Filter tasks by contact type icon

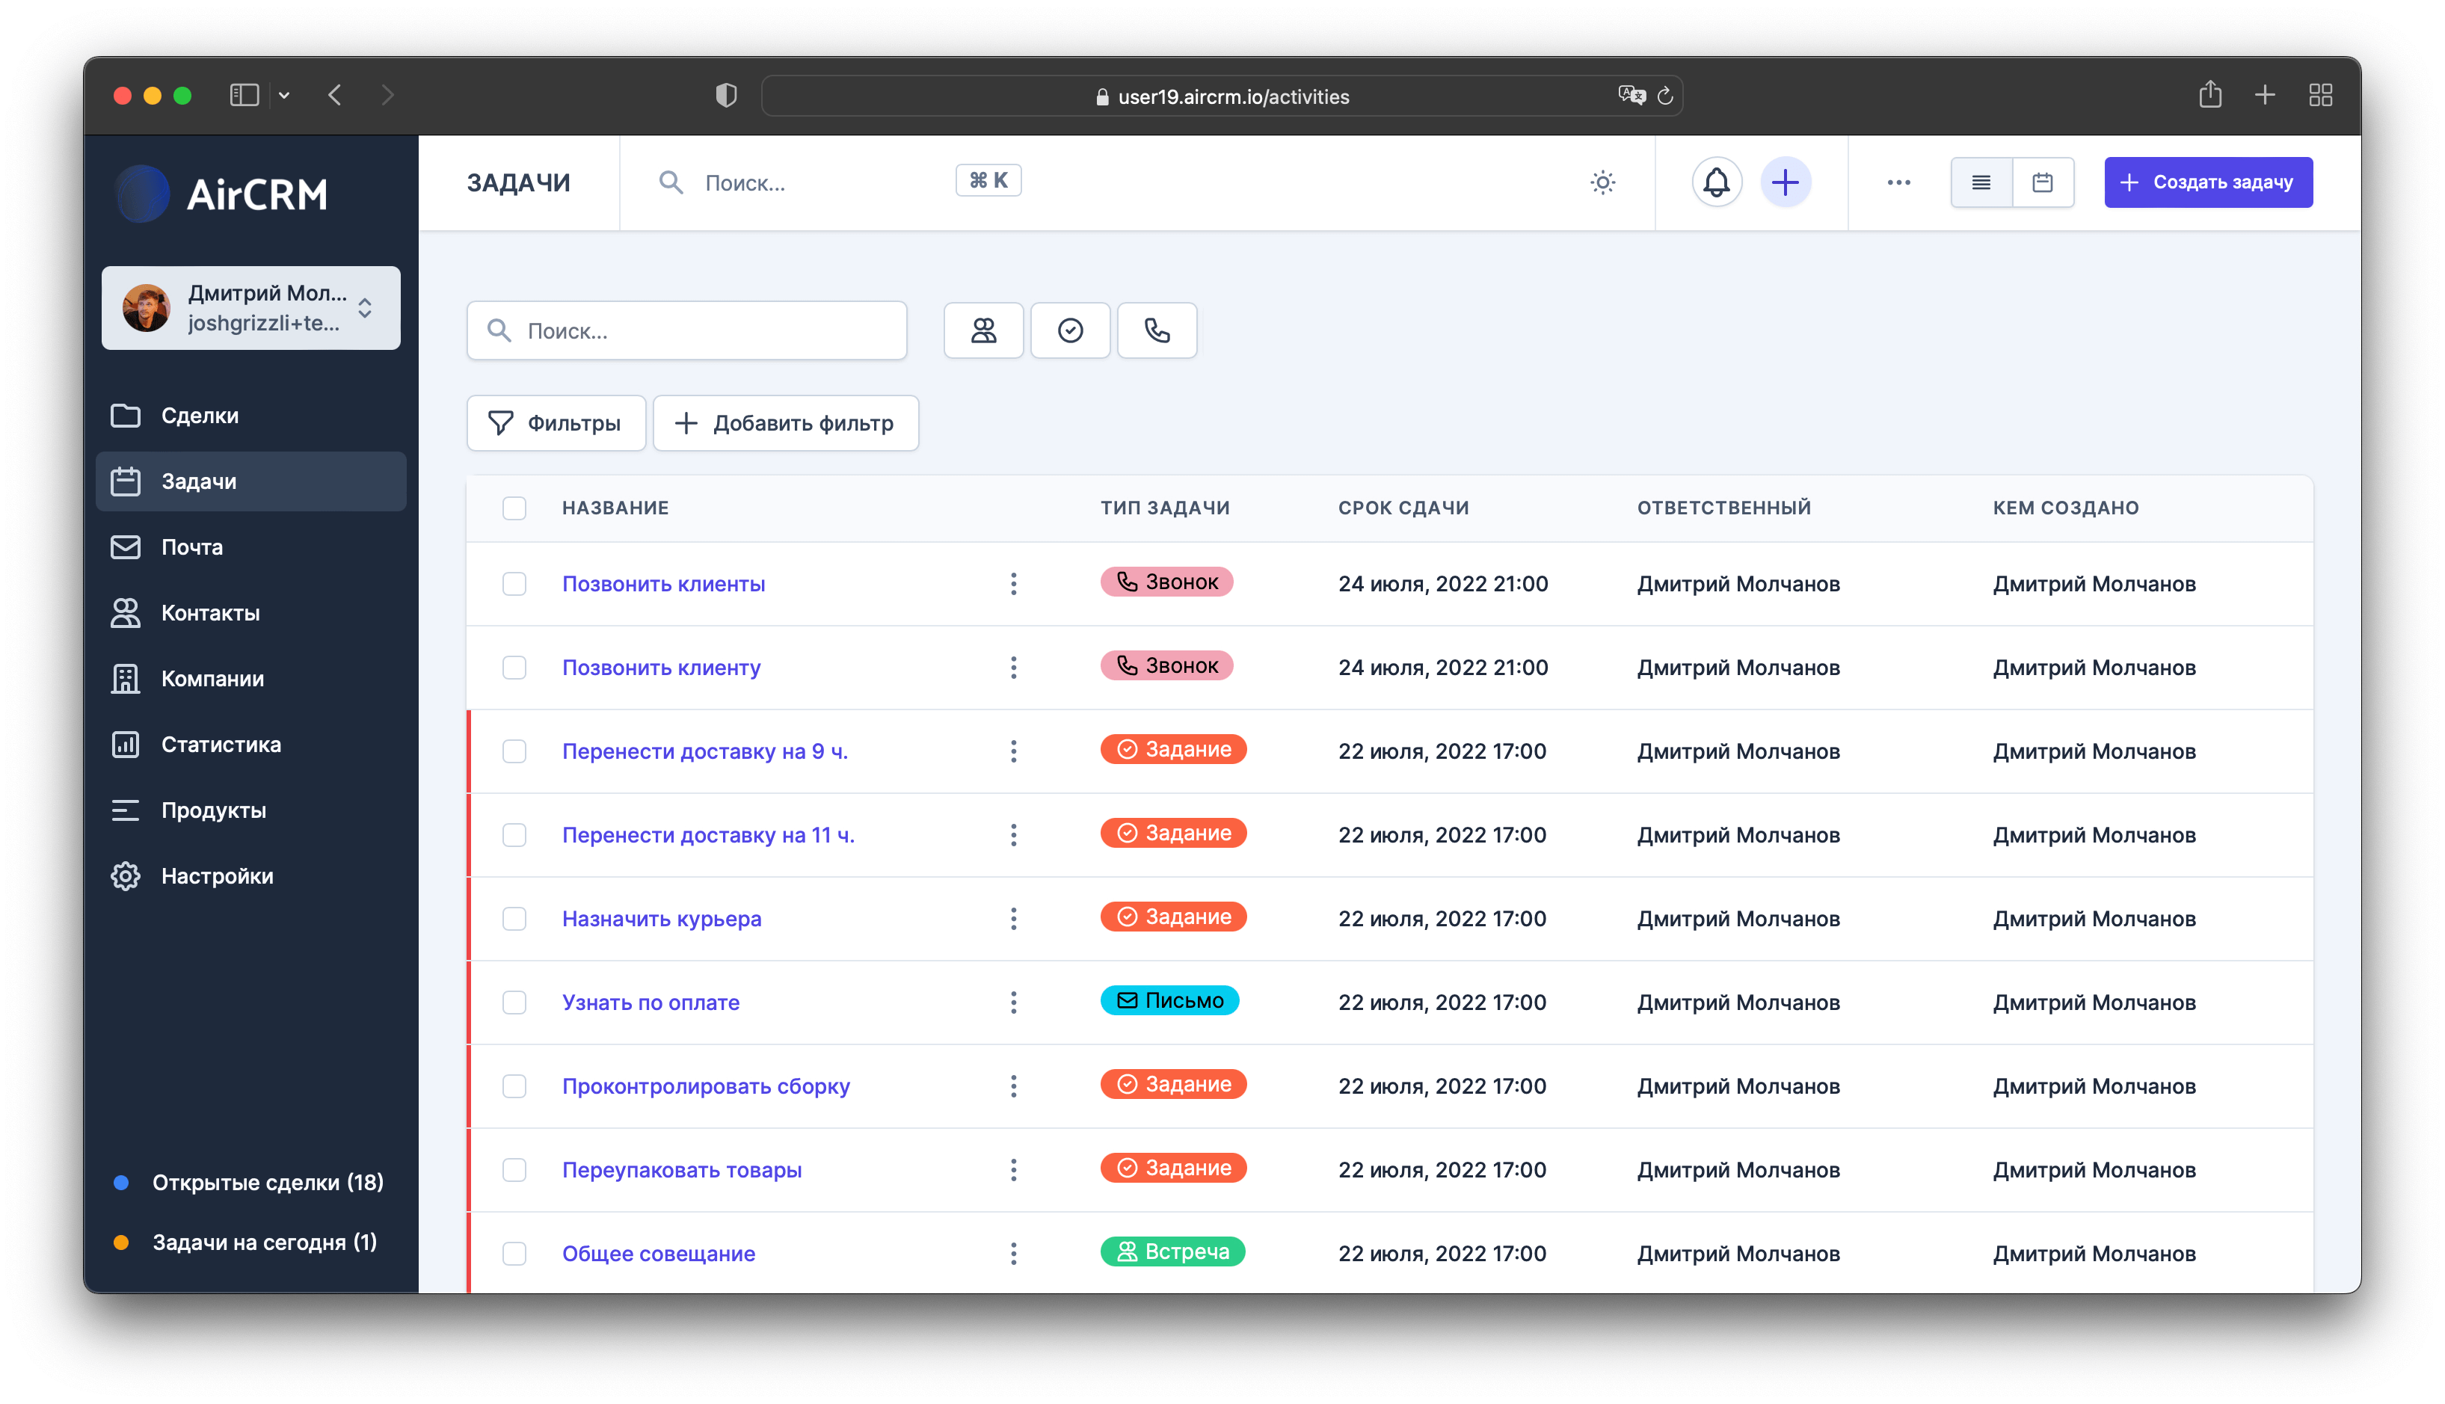pyautogui.click(x=983, y=330)
